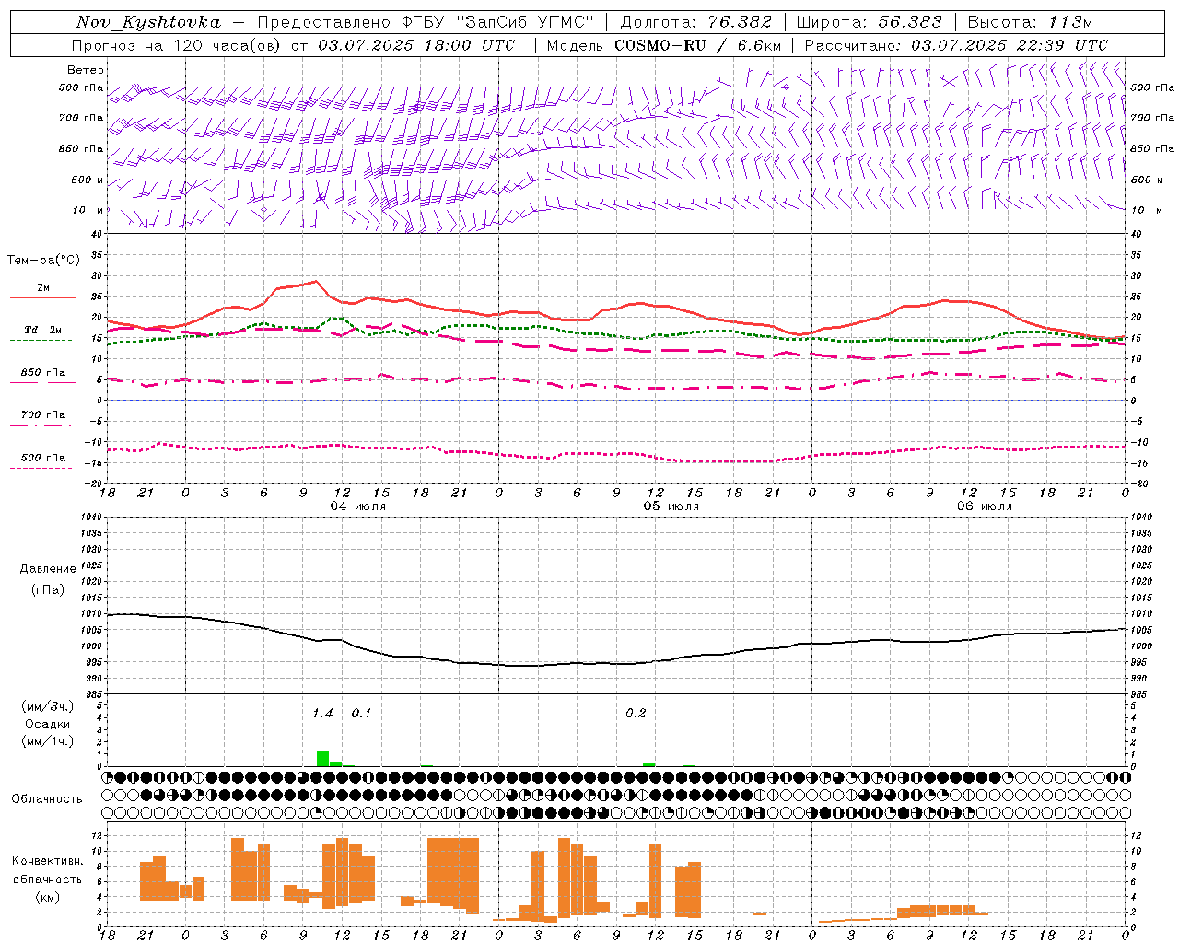The width and height of the screenshot is (1179, 943).
Task: Click the Ветер label of the wind panel
Action: pyautogui.click(x=85, y=70)
